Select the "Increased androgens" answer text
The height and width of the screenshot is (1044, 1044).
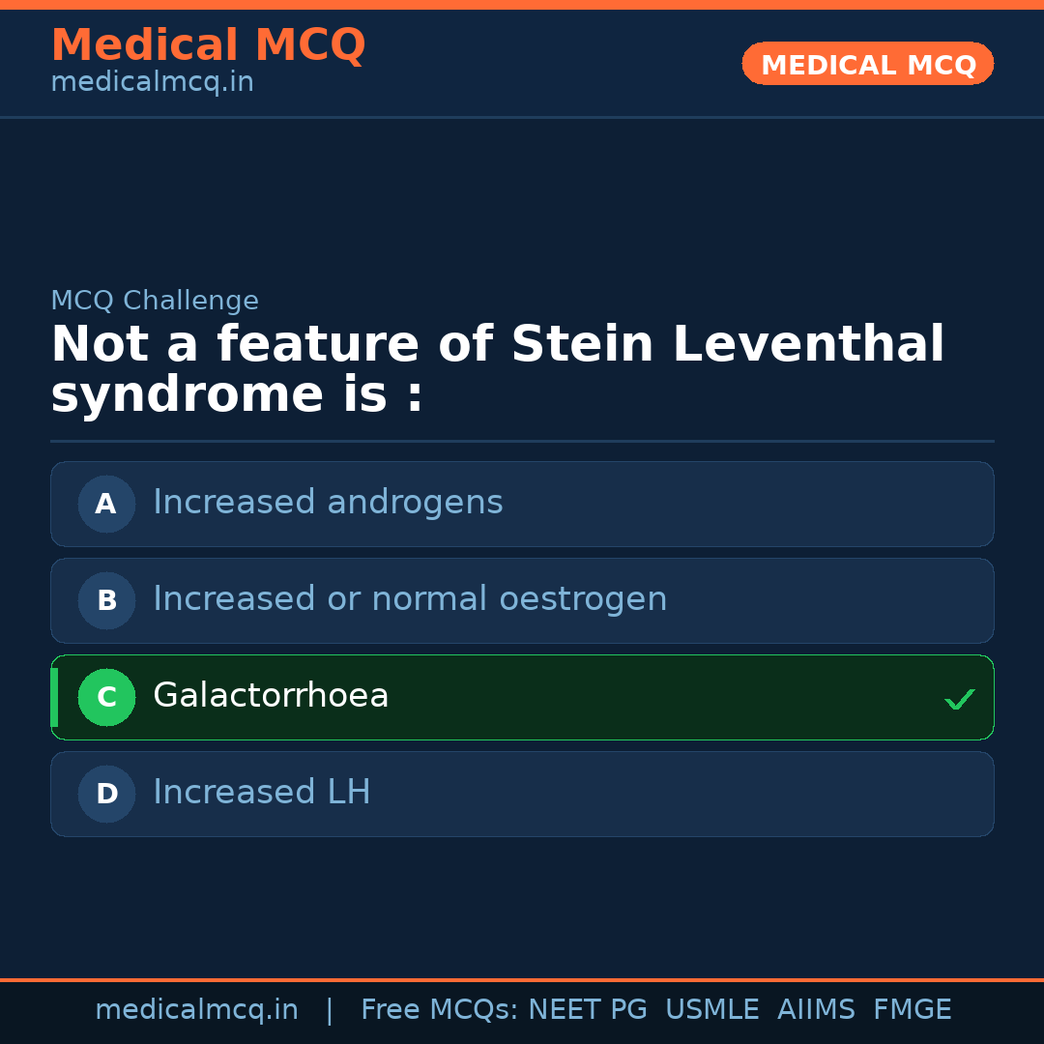(328, 503)
